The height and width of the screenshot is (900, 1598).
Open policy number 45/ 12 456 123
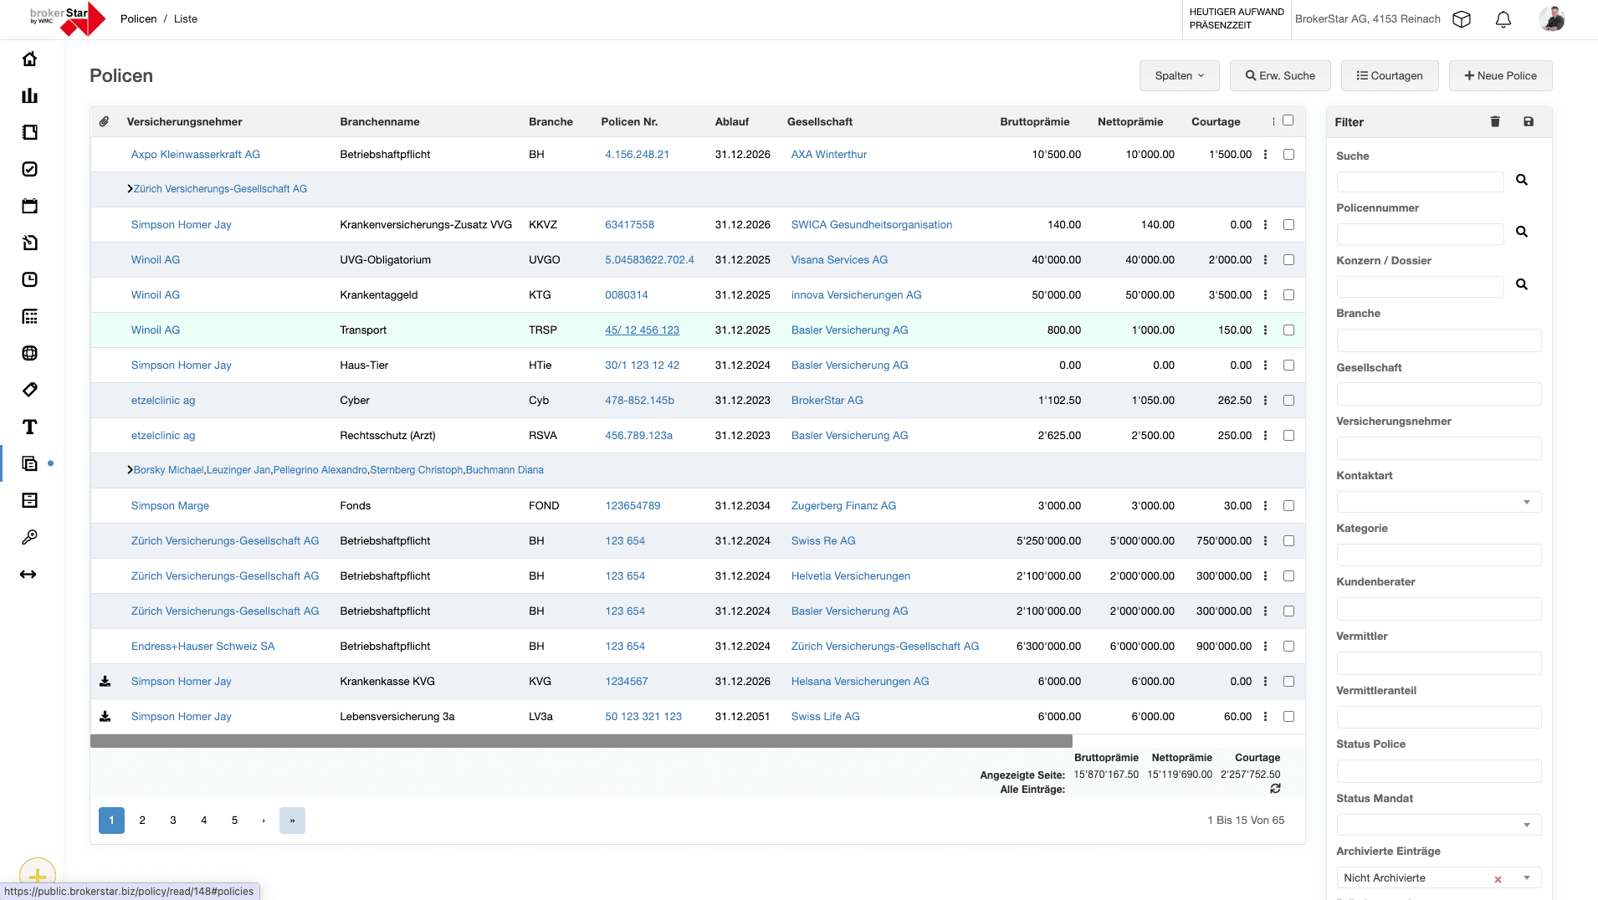click(642, 330)
